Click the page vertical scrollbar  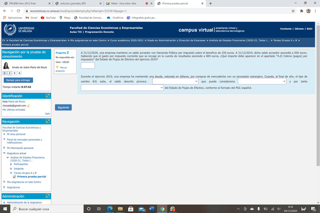(318, 96)
